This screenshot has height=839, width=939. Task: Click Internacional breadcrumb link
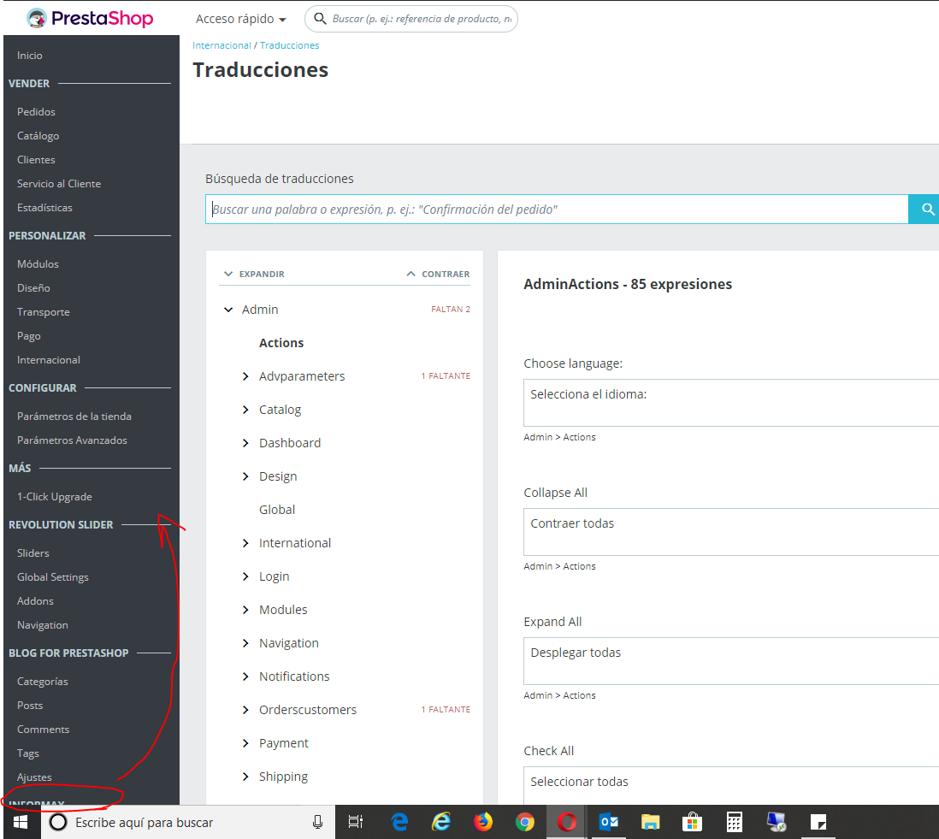[x=221, y=45]
